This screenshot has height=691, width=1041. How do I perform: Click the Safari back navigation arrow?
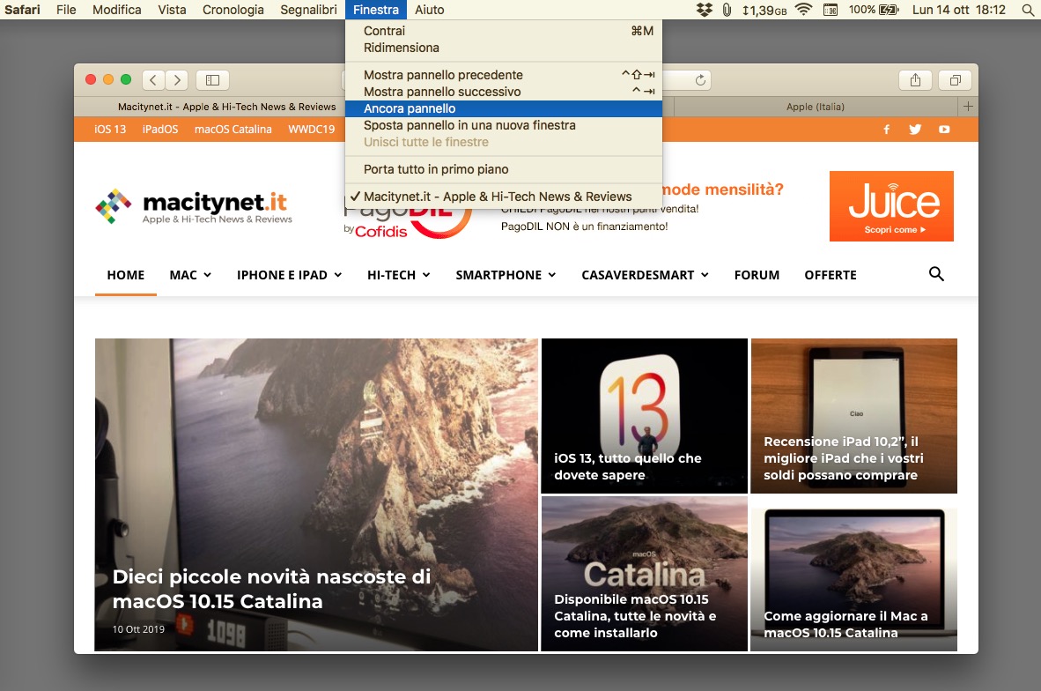coord(152,80)
